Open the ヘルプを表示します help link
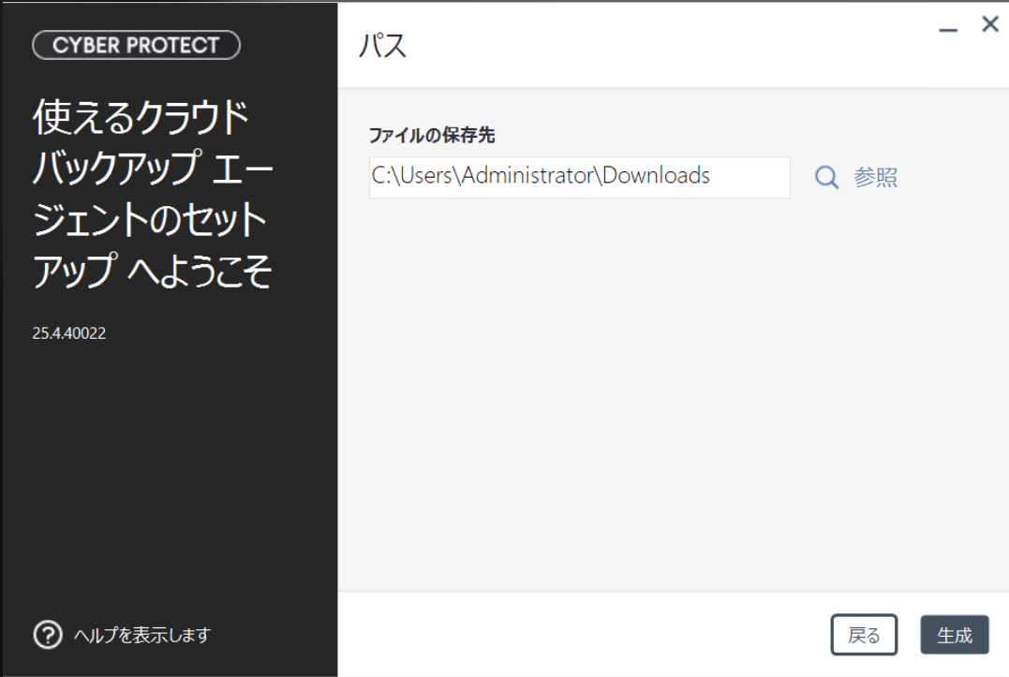Viewport: 1009px width, 677px height. click(142, 635)
